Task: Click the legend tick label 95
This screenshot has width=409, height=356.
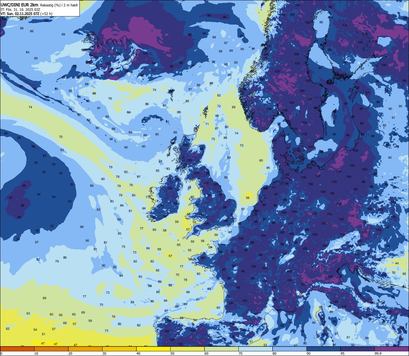Action: pyautogui.click(x=343, y=353)
